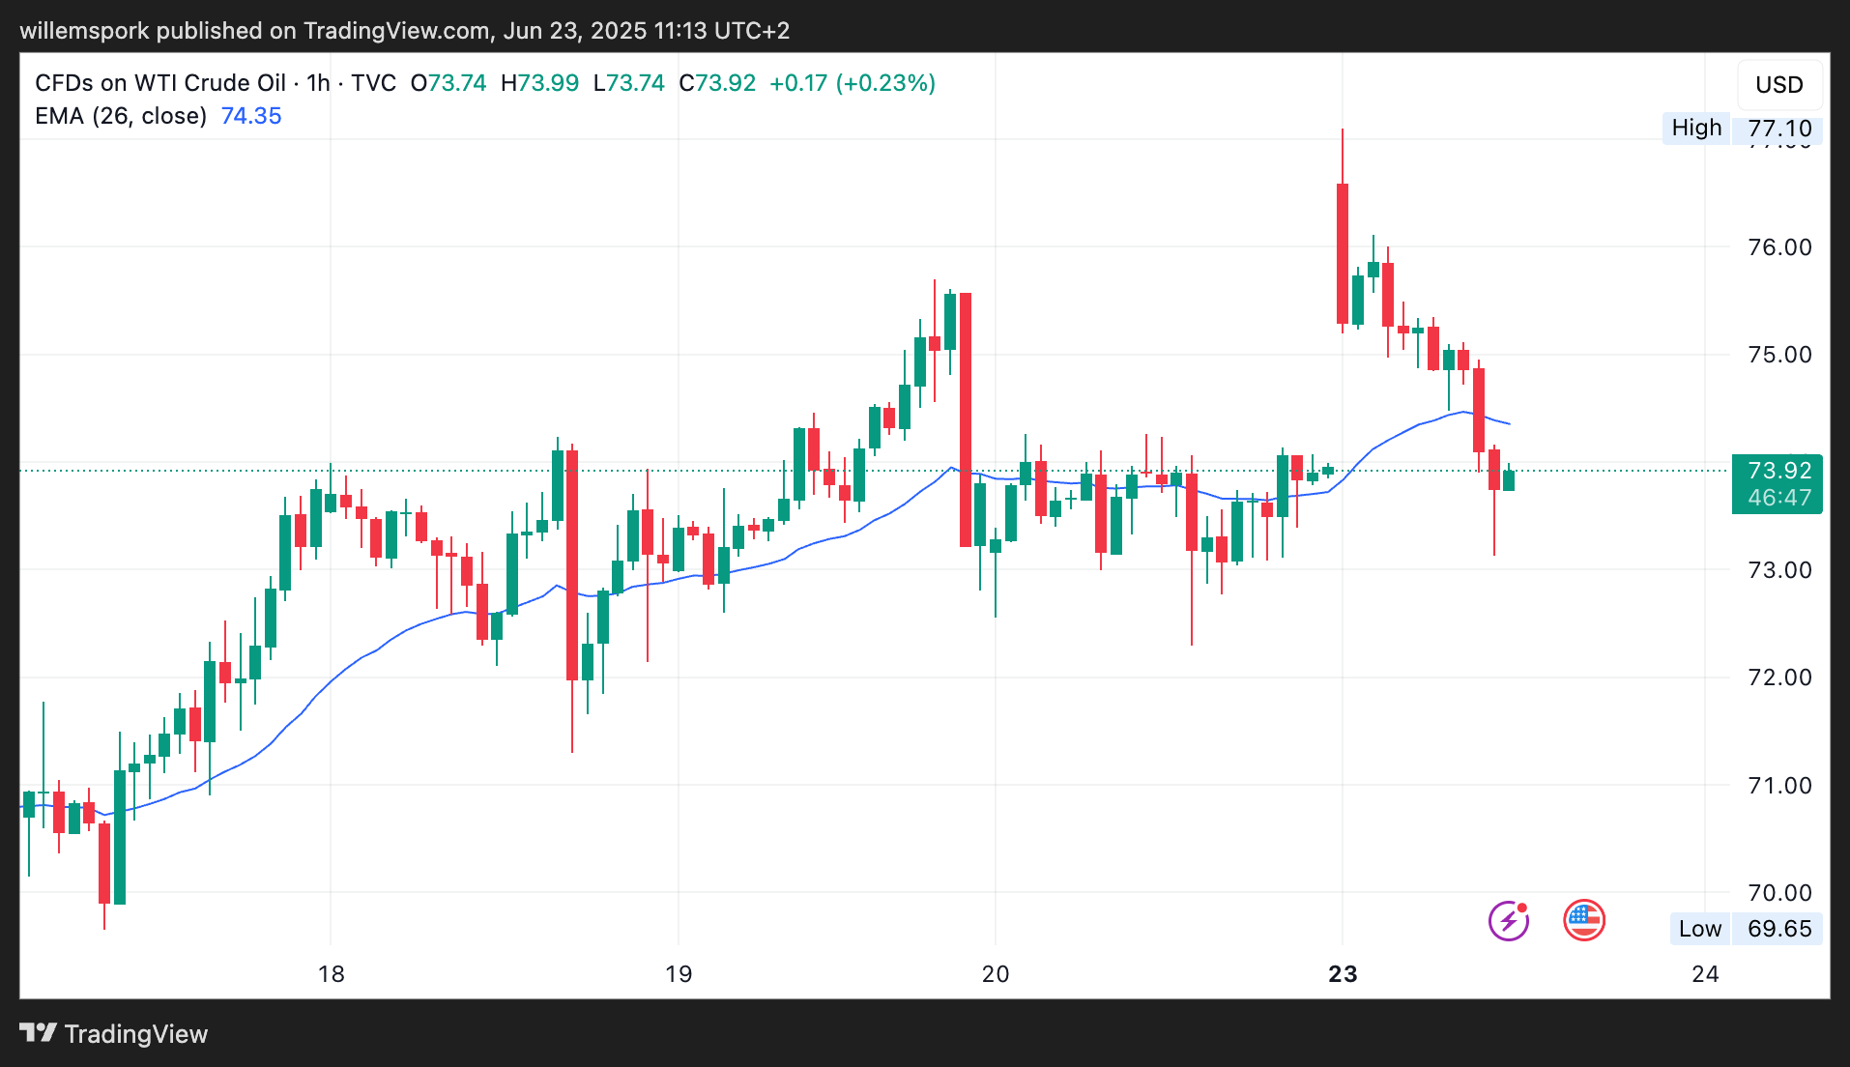
Task: Click the purple lightning bolt event icon
Action: tap(1508, 920)
